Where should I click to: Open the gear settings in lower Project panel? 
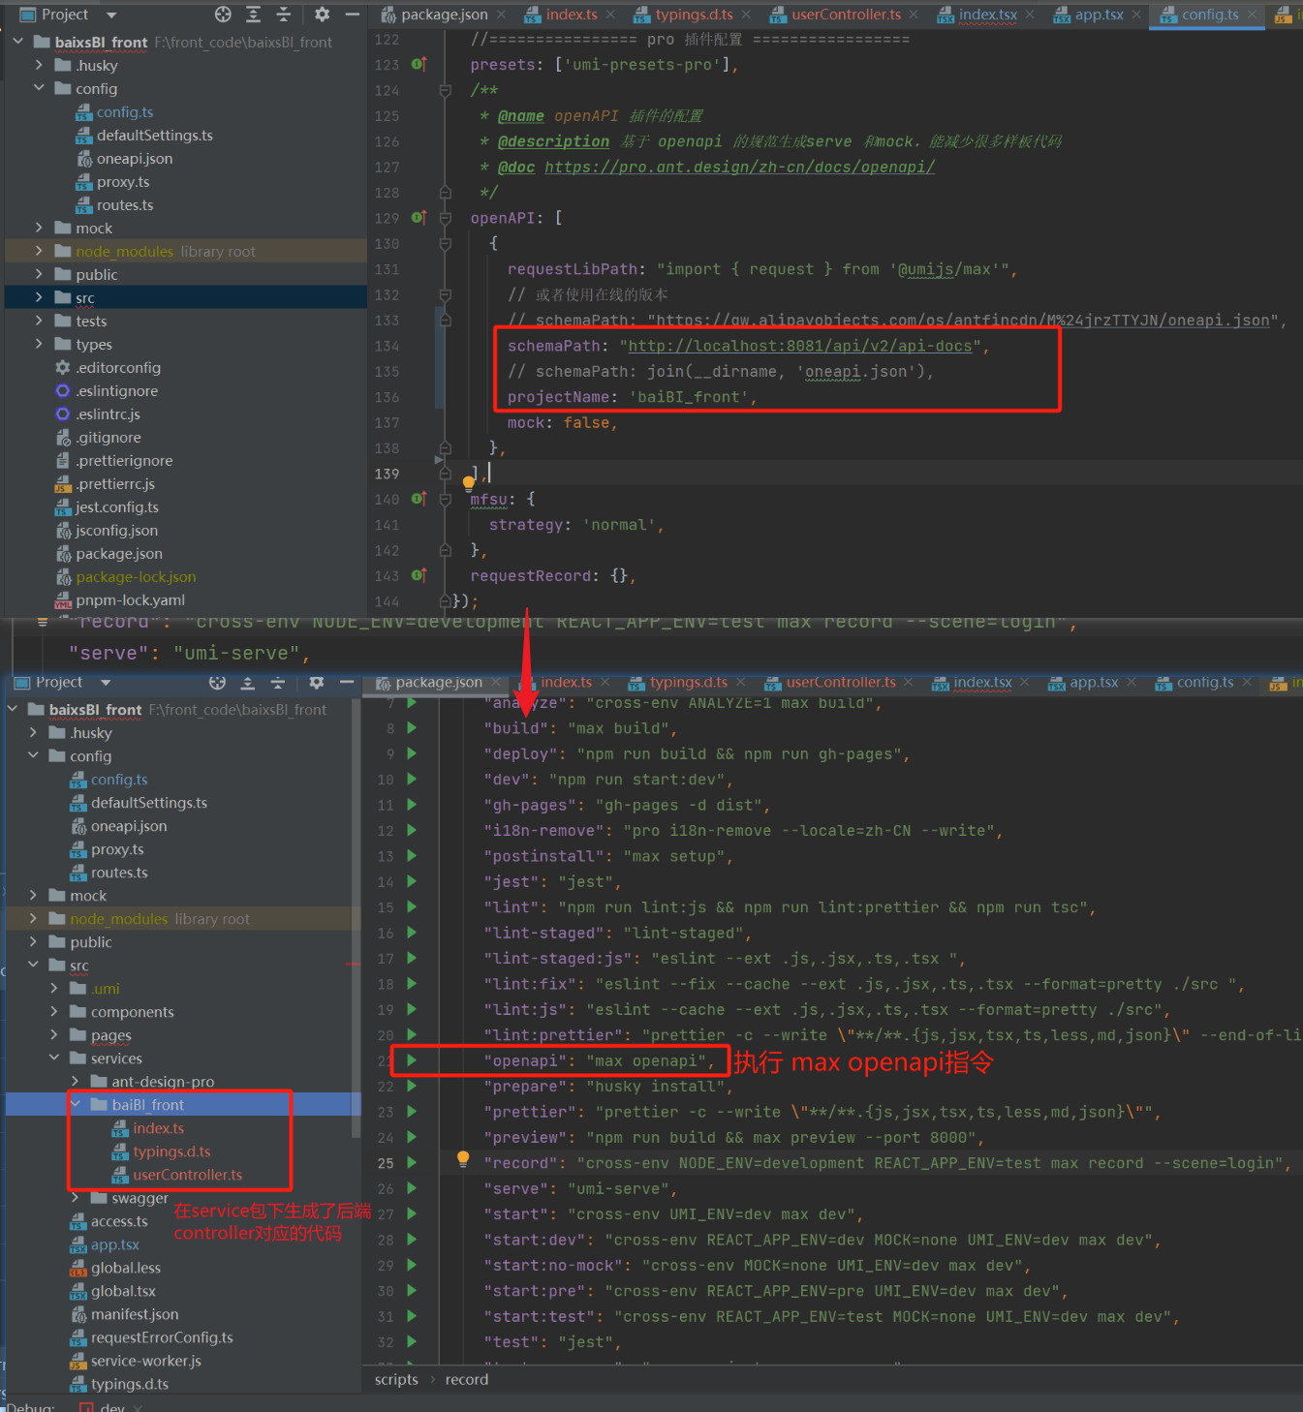(316, 683)
